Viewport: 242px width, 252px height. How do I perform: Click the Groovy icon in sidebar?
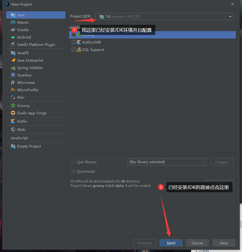(x=13, y=106)
